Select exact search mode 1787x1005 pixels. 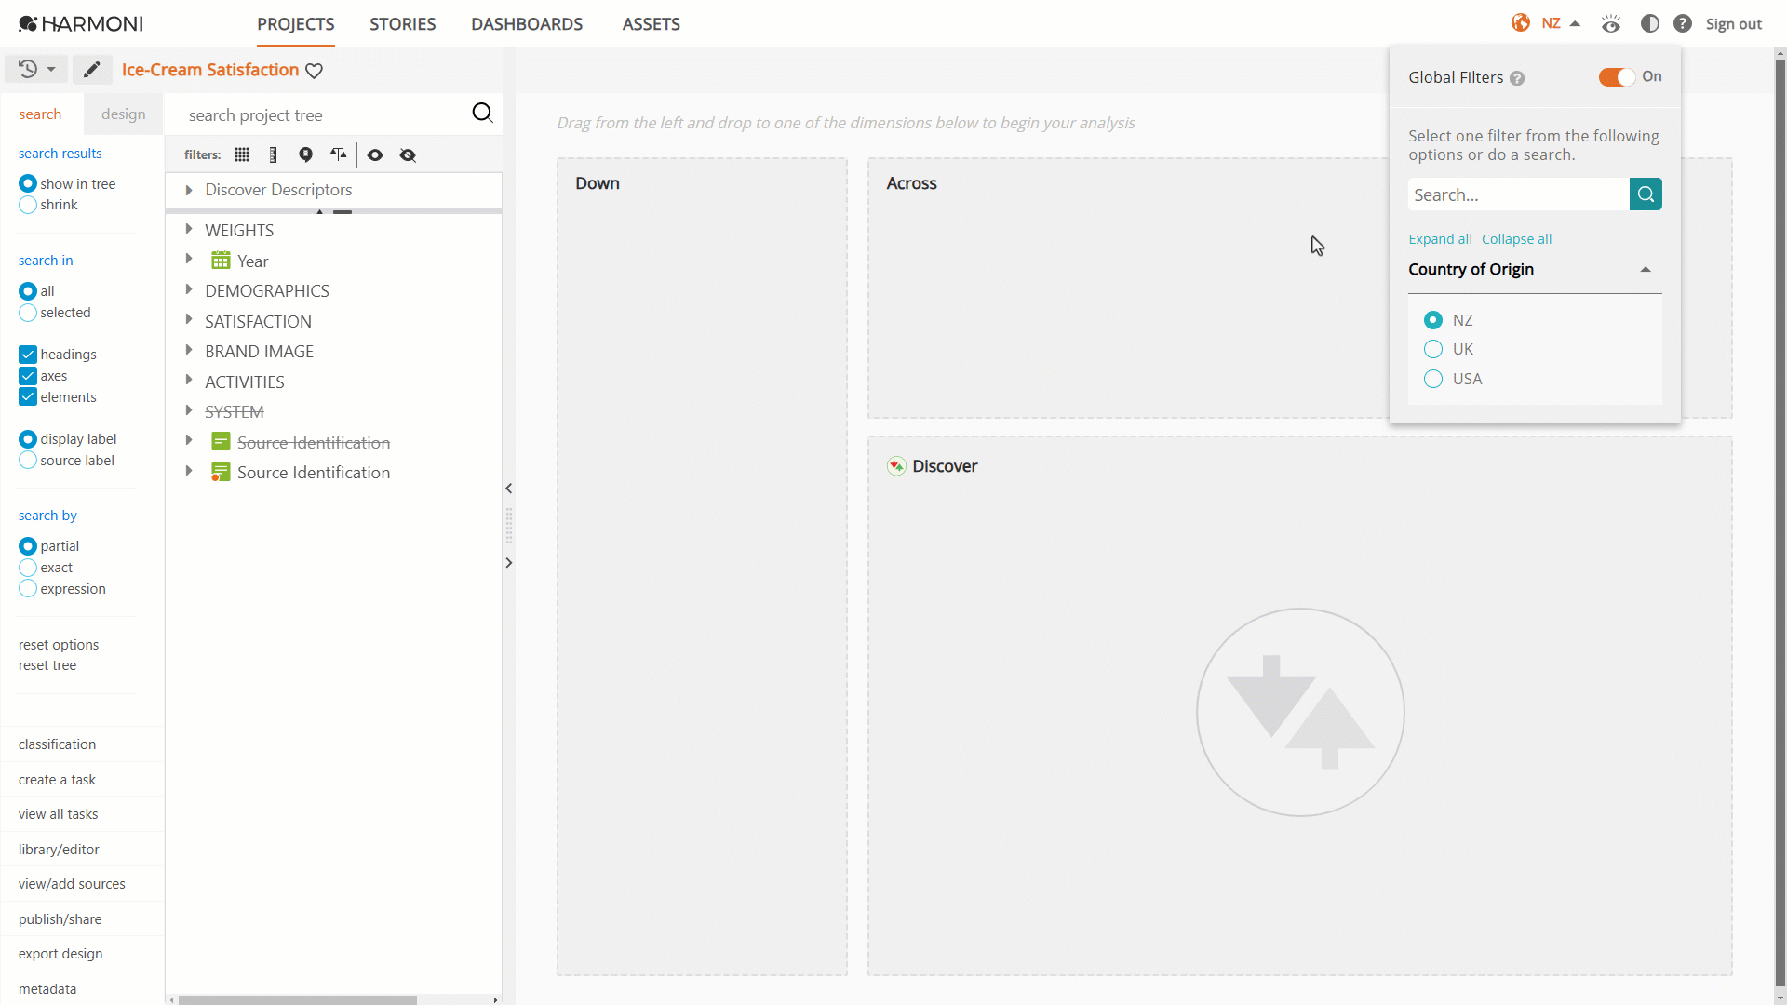tap(28, 568)
